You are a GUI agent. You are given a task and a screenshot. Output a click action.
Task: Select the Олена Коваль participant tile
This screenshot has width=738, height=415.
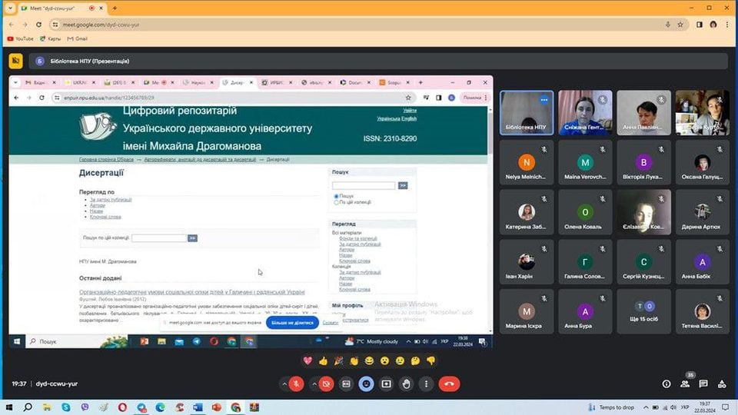585,212
